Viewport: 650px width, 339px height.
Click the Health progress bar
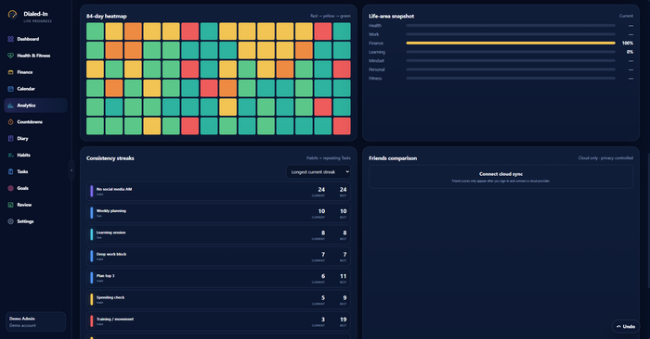click(511, 26)
